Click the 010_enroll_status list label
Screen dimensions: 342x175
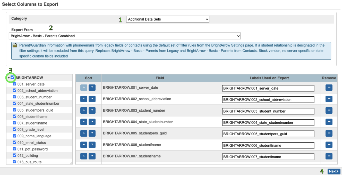(x=32, y=143)
